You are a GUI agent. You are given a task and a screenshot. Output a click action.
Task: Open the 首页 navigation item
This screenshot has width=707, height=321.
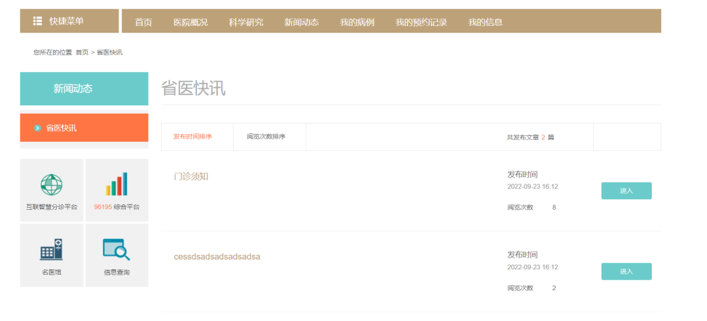pyautogui.click(x=143, y=22)
